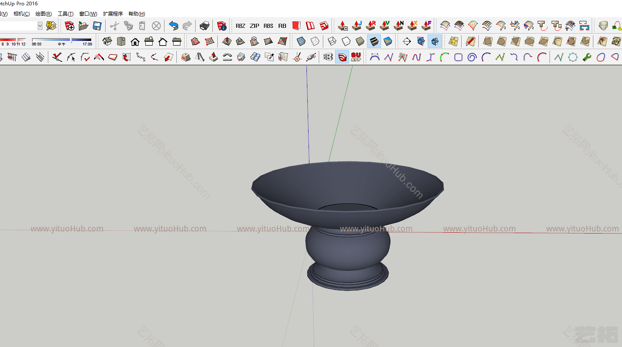Enable Shaded face style
622x347 pixels.
(360, 41)
